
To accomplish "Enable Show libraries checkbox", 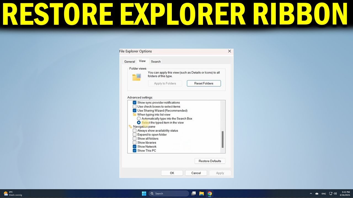I will [135, 142].
